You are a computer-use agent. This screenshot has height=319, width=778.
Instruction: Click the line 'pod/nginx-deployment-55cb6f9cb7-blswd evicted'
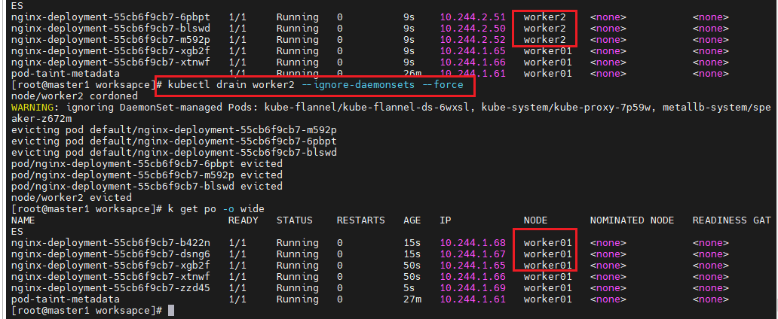click(x=147, y=187)
